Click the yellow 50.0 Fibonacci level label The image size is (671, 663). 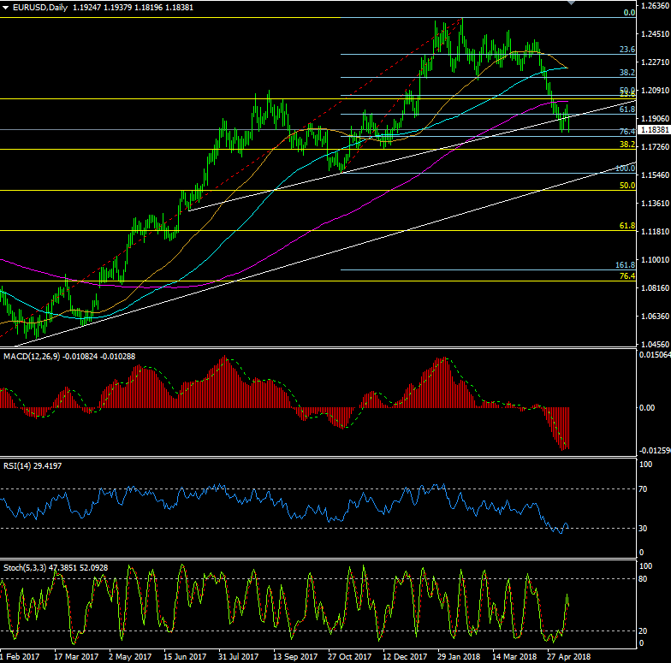pyautogui.click(x=626, y=186)
